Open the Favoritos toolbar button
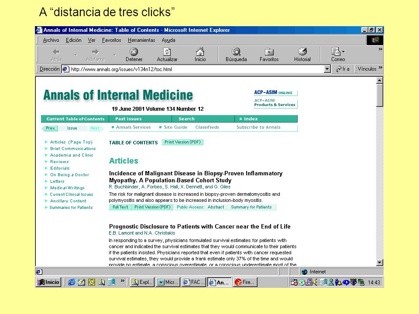The height and width of the screenshot is (314, 419). pyautogui.click(x=269, y=55)
